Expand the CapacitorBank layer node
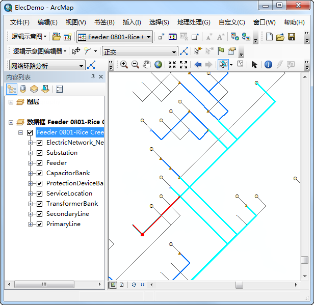 [x=30, y=173]
